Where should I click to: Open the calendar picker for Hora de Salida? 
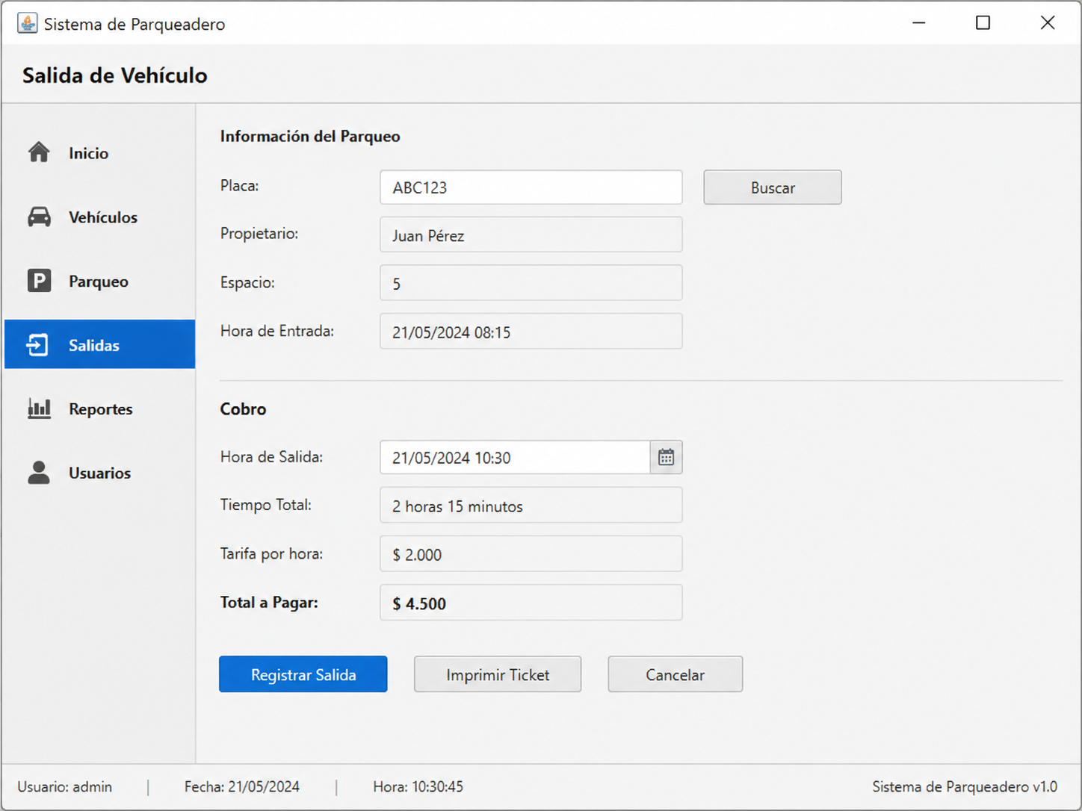pos(666,457)
